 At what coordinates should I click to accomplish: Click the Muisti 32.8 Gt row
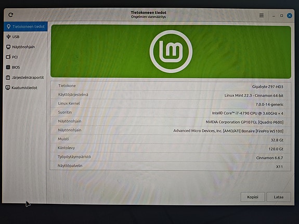(171, 139)
